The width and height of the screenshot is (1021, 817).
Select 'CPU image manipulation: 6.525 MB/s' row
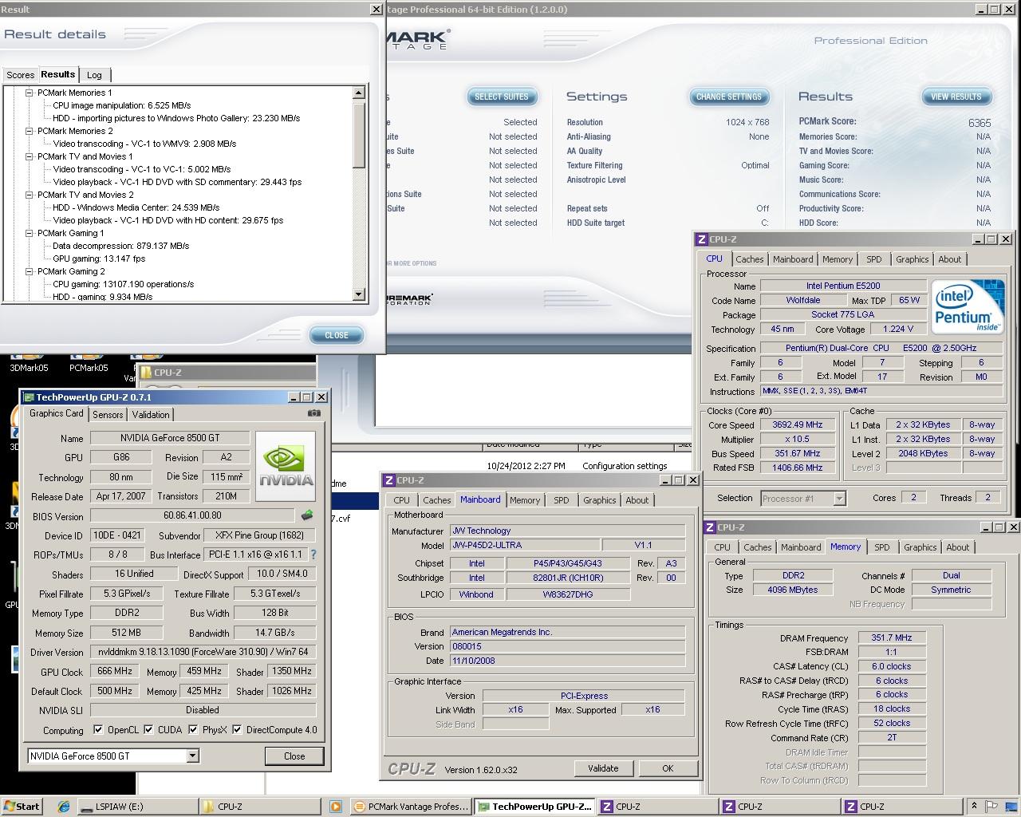tap(121, 105)
